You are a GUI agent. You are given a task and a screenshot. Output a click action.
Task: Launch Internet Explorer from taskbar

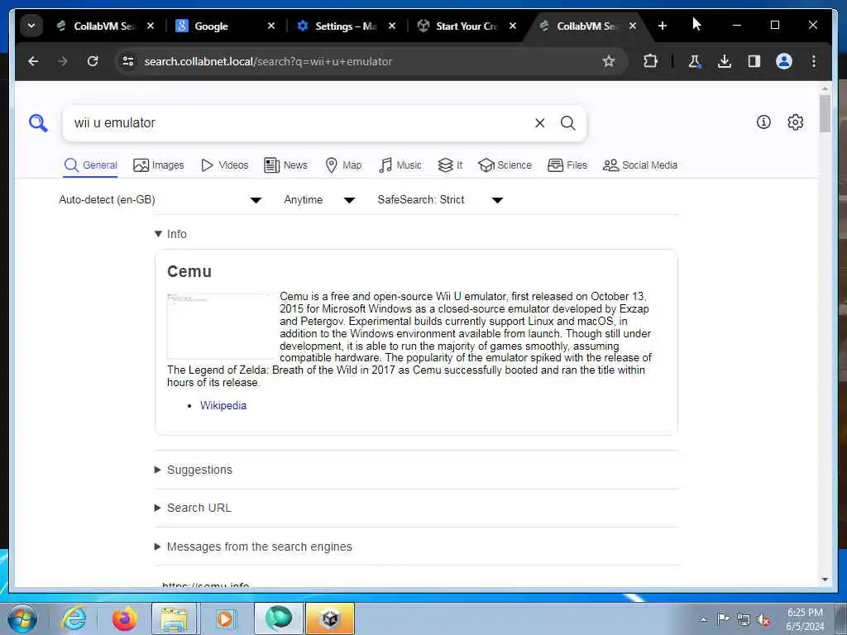pyautogui.click(x=74, y=618)
